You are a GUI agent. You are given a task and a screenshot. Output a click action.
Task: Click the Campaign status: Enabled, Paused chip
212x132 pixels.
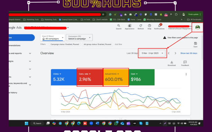(65, 44)
